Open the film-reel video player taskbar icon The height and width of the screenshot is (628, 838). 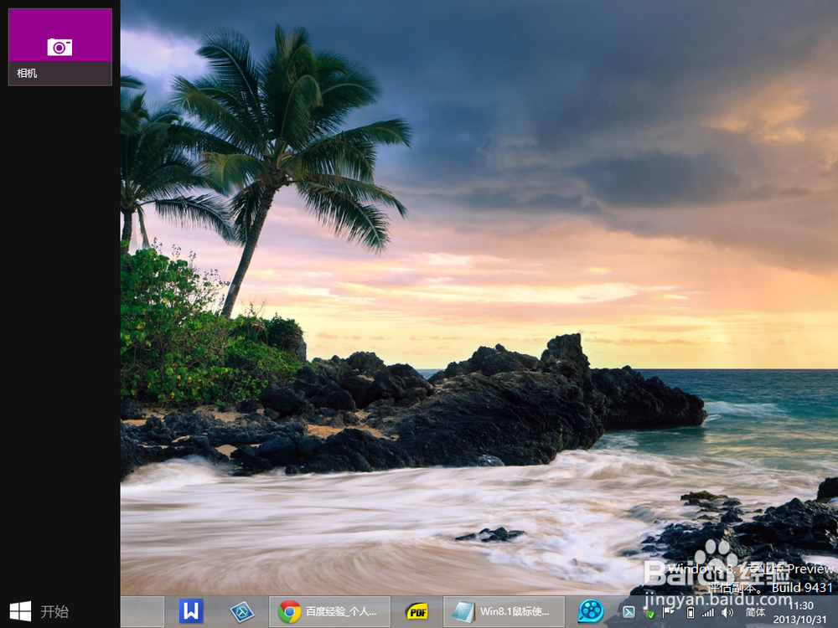coord(592,612)
